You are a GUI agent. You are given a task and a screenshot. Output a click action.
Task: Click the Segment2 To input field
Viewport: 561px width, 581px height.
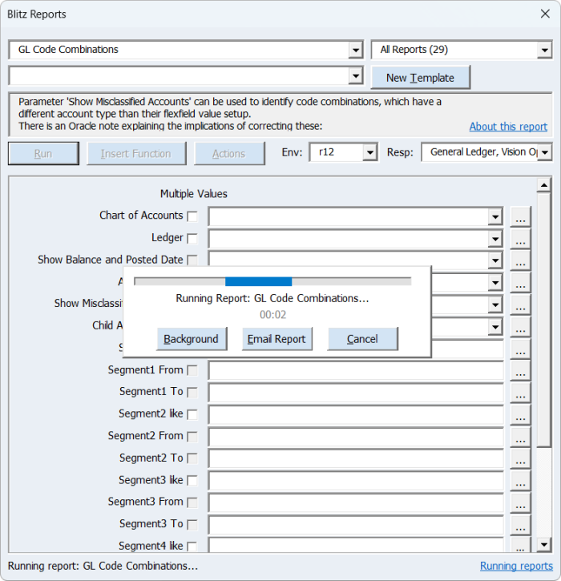point(356,459)
